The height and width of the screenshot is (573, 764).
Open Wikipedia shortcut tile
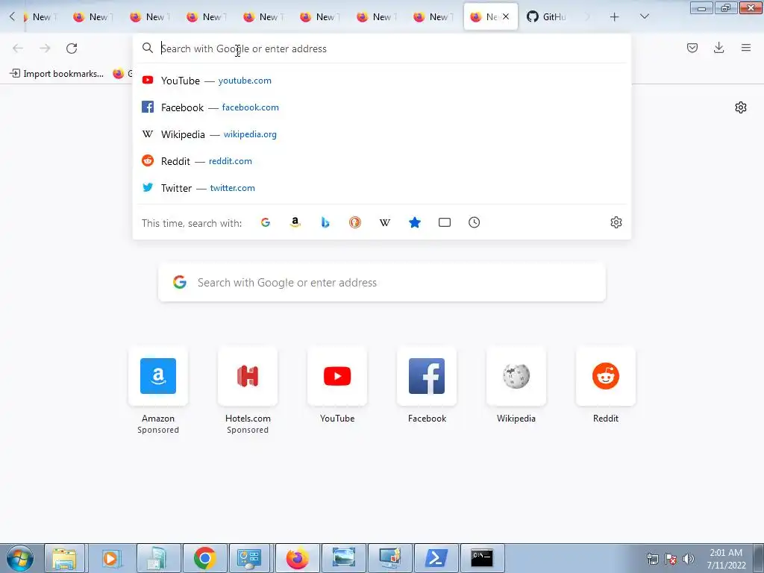(x=516, y=376)
